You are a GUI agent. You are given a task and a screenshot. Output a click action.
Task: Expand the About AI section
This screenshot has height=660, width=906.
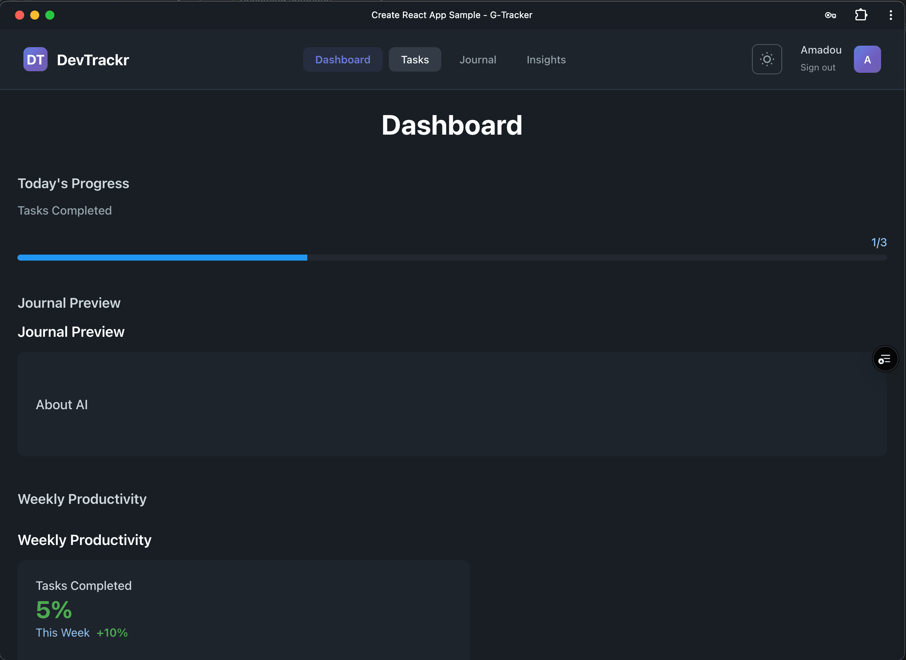click(x=62, y=404)
